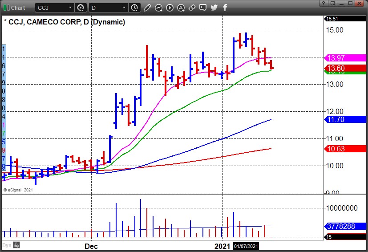Click the 12.00 price axis label
This screenshot has height=252, width=368.
[x=335, y=111]
